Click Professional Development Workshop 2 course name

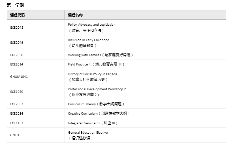click(x=97, y=89)
